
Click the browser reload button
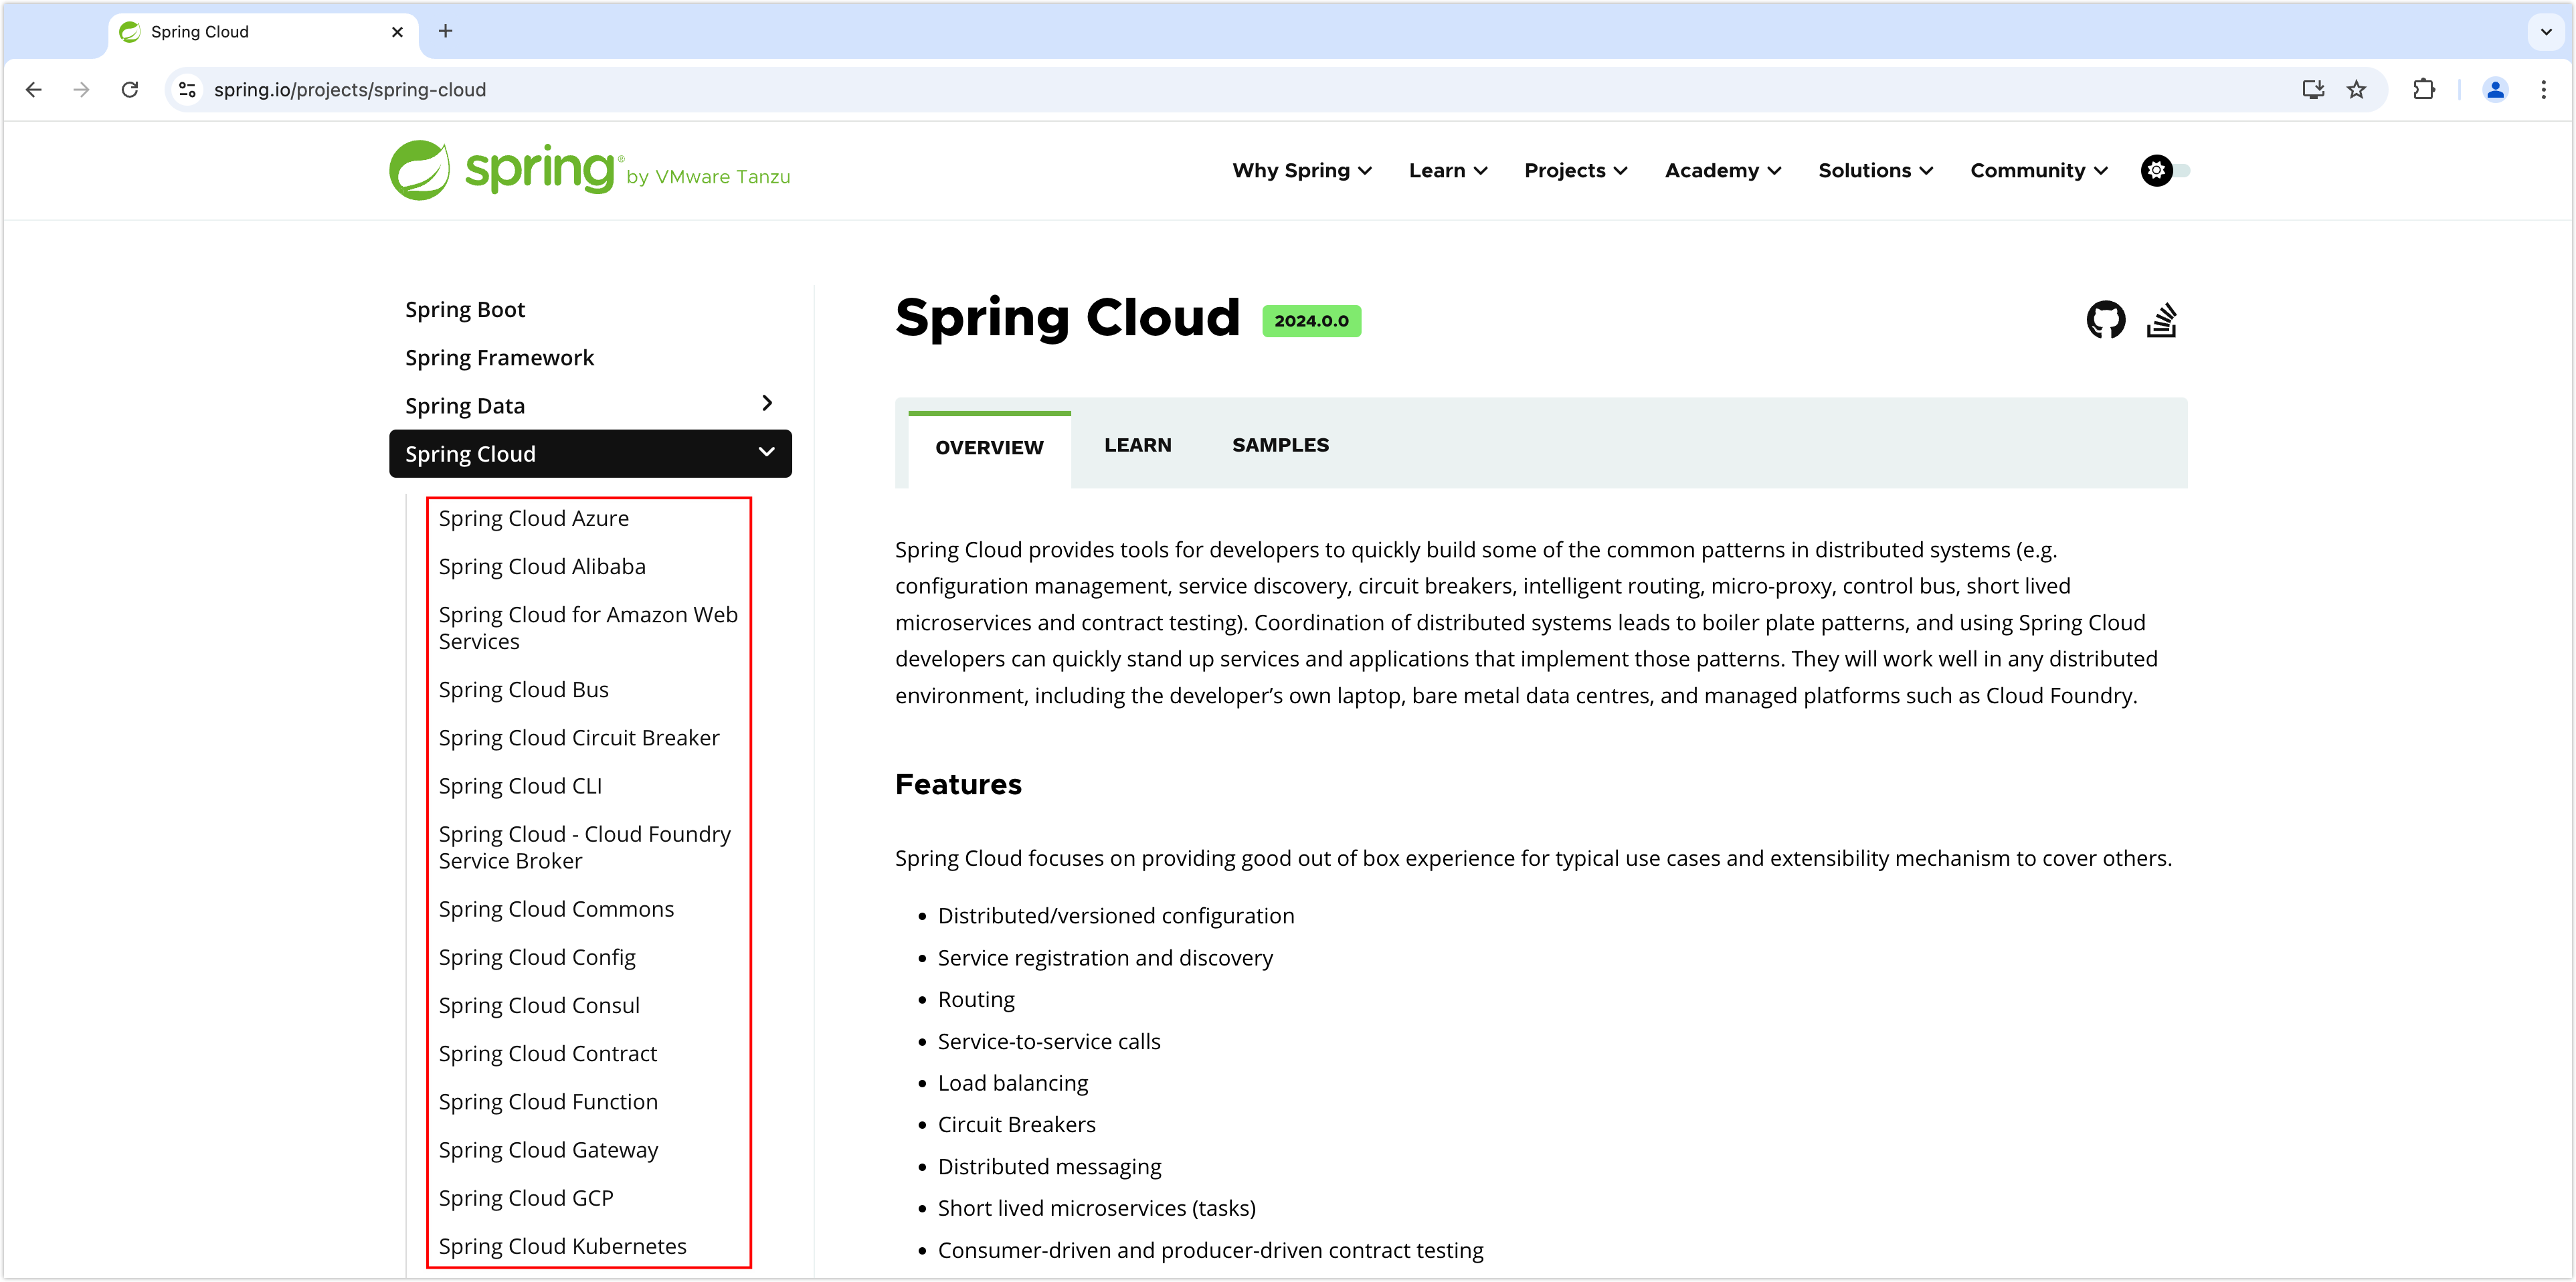click(130, 89)
